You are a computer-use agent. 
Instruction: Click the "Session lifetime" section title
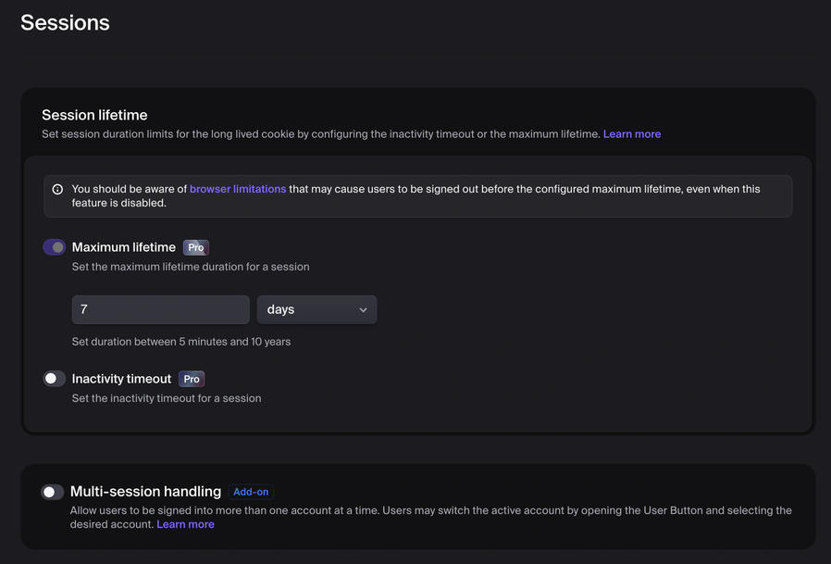pyautogui.click(x=94, y=115)
